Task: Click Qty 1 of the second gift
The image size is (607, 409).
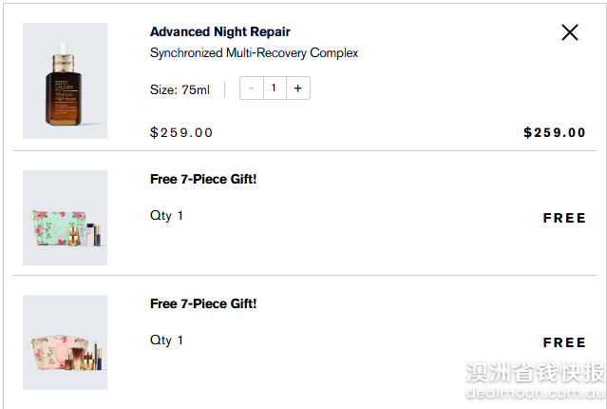Action: point(166,340)
